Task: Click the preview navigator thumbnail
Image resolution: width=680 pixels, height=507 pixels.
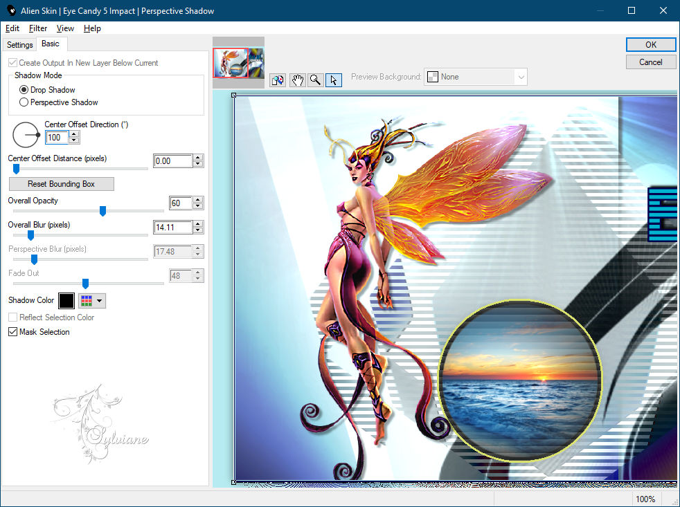Action: click(238, 63)
